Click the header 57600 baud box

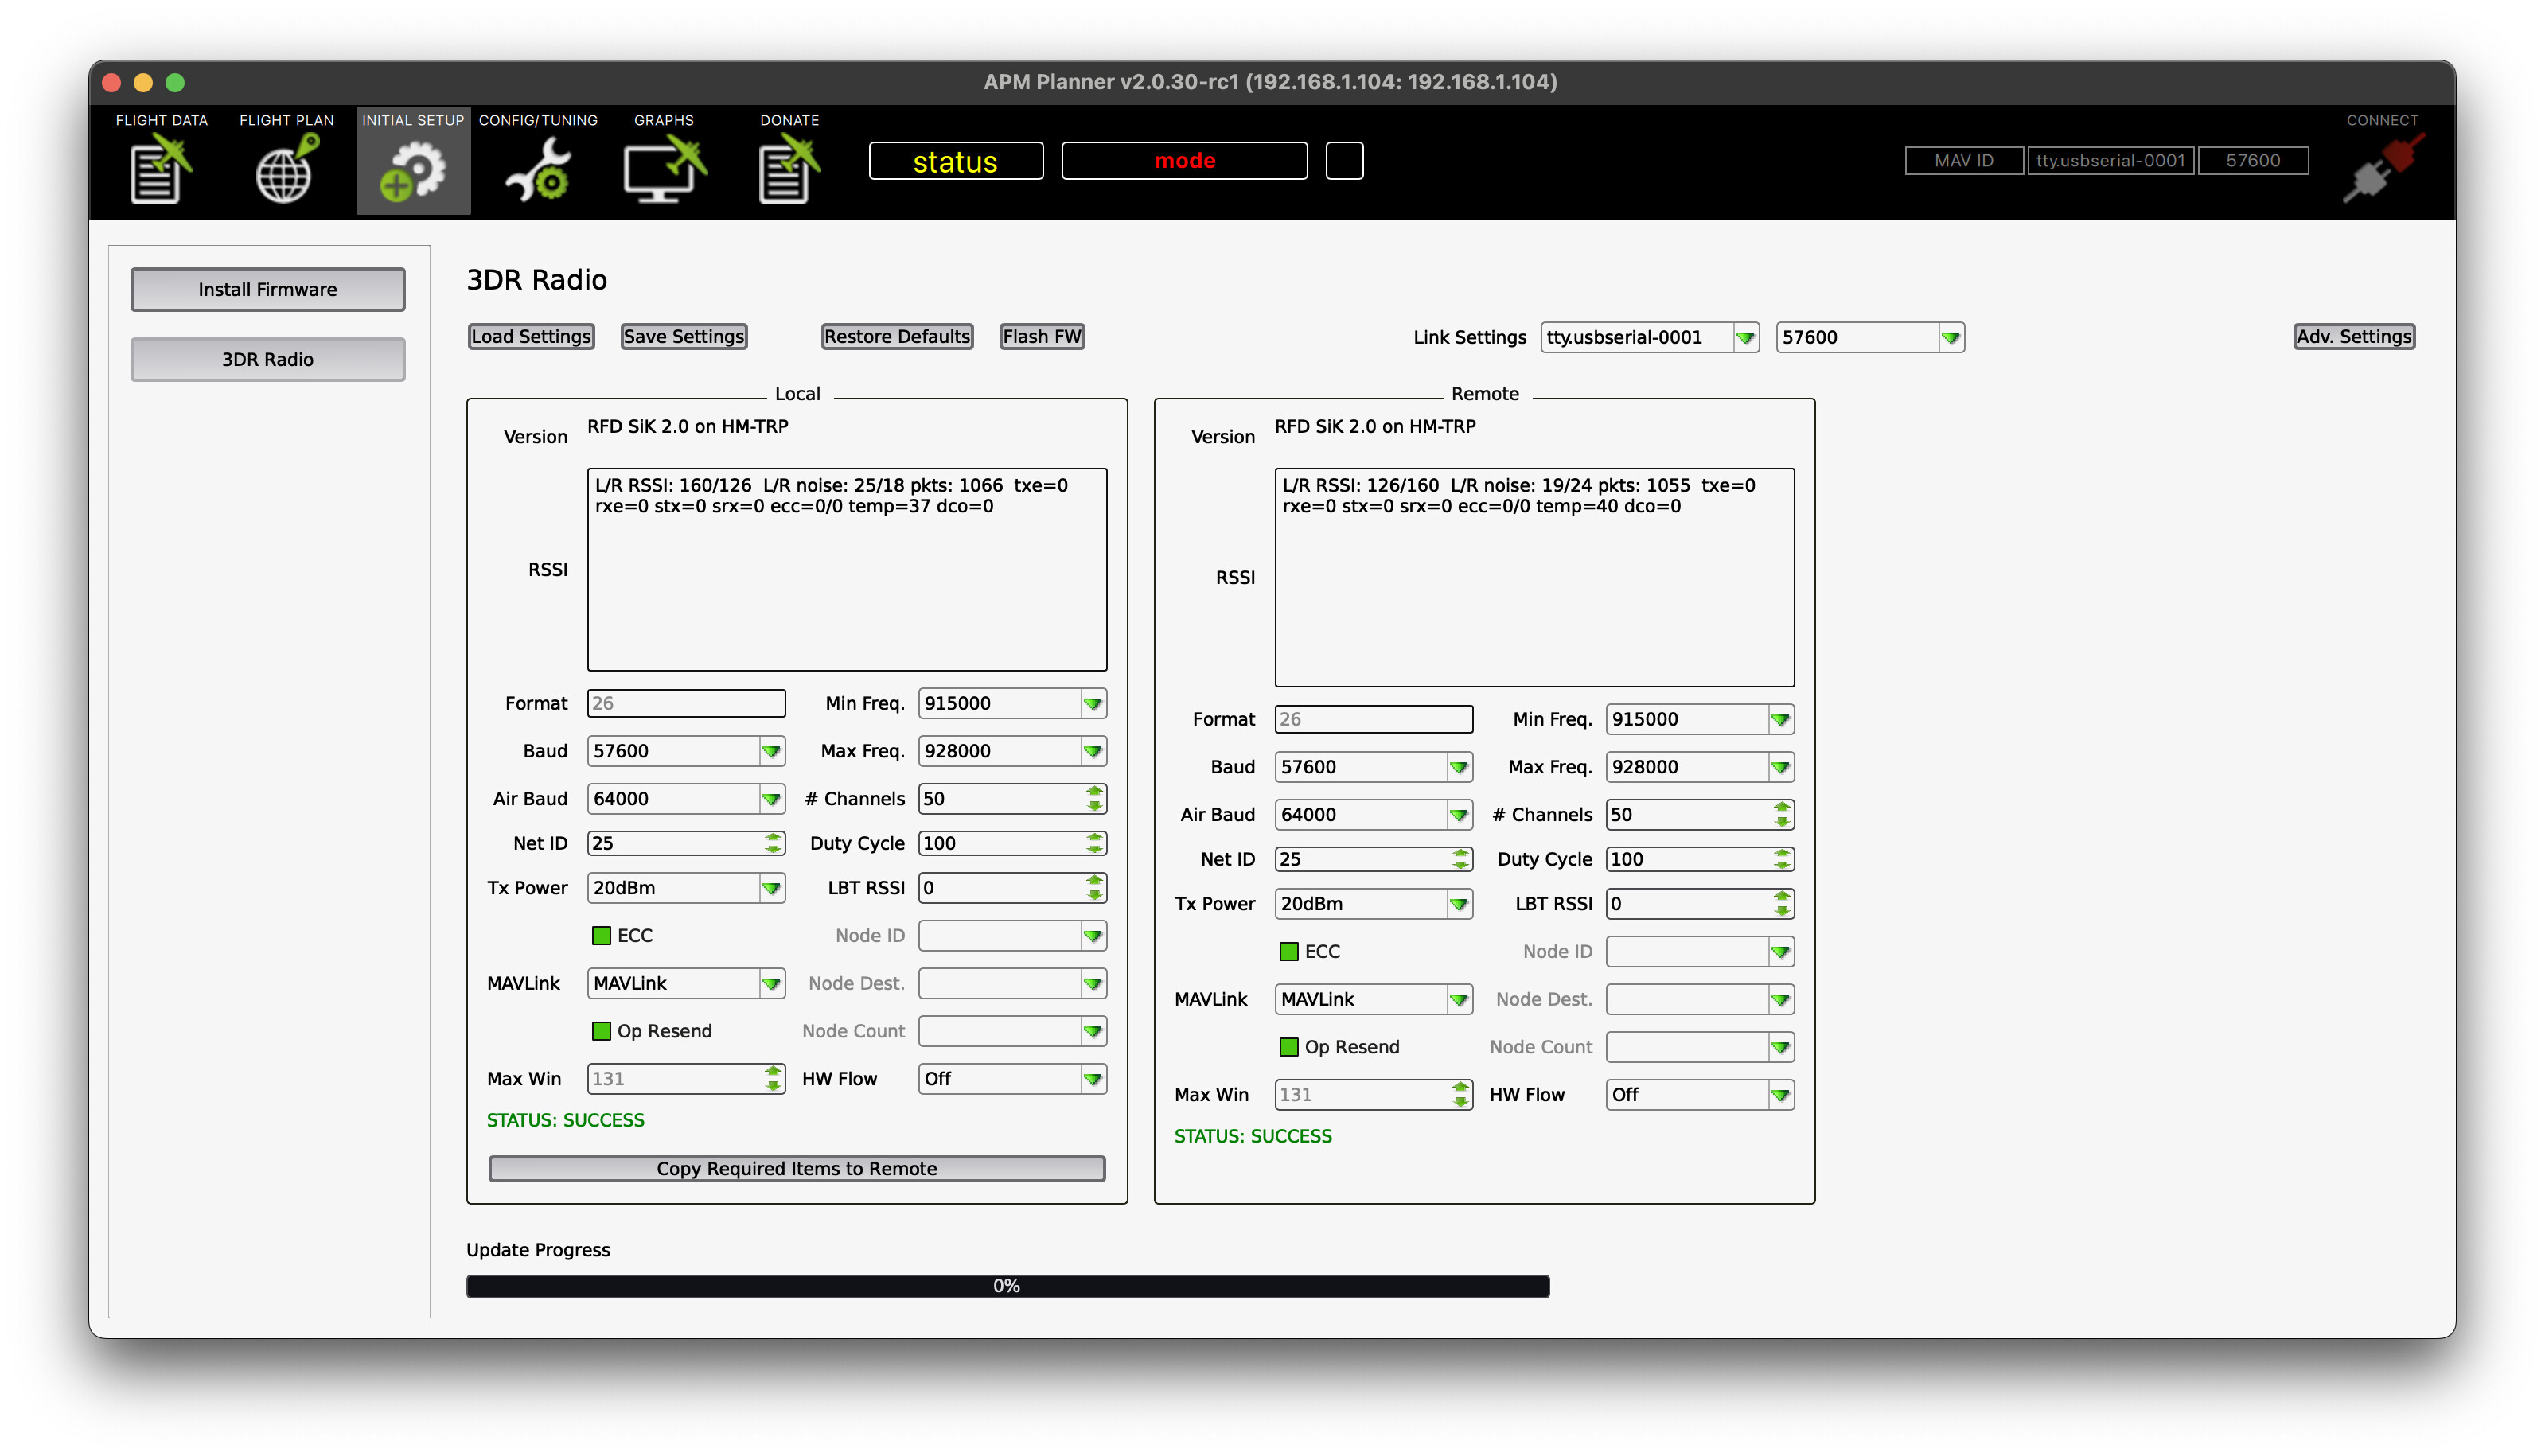click(x=2253, y=161)
